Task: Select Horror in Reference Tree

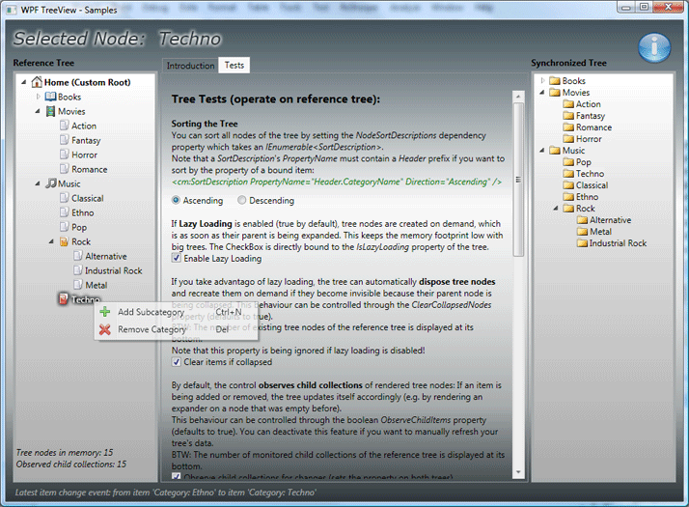Action: [x=84, y=155]
